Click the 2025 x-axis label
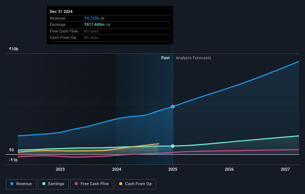 point(173,169)
